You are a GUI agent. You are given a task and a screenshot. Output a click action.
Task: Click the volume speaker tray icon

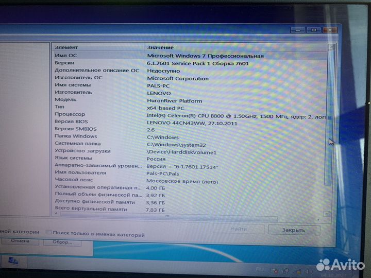coord(308,272)
